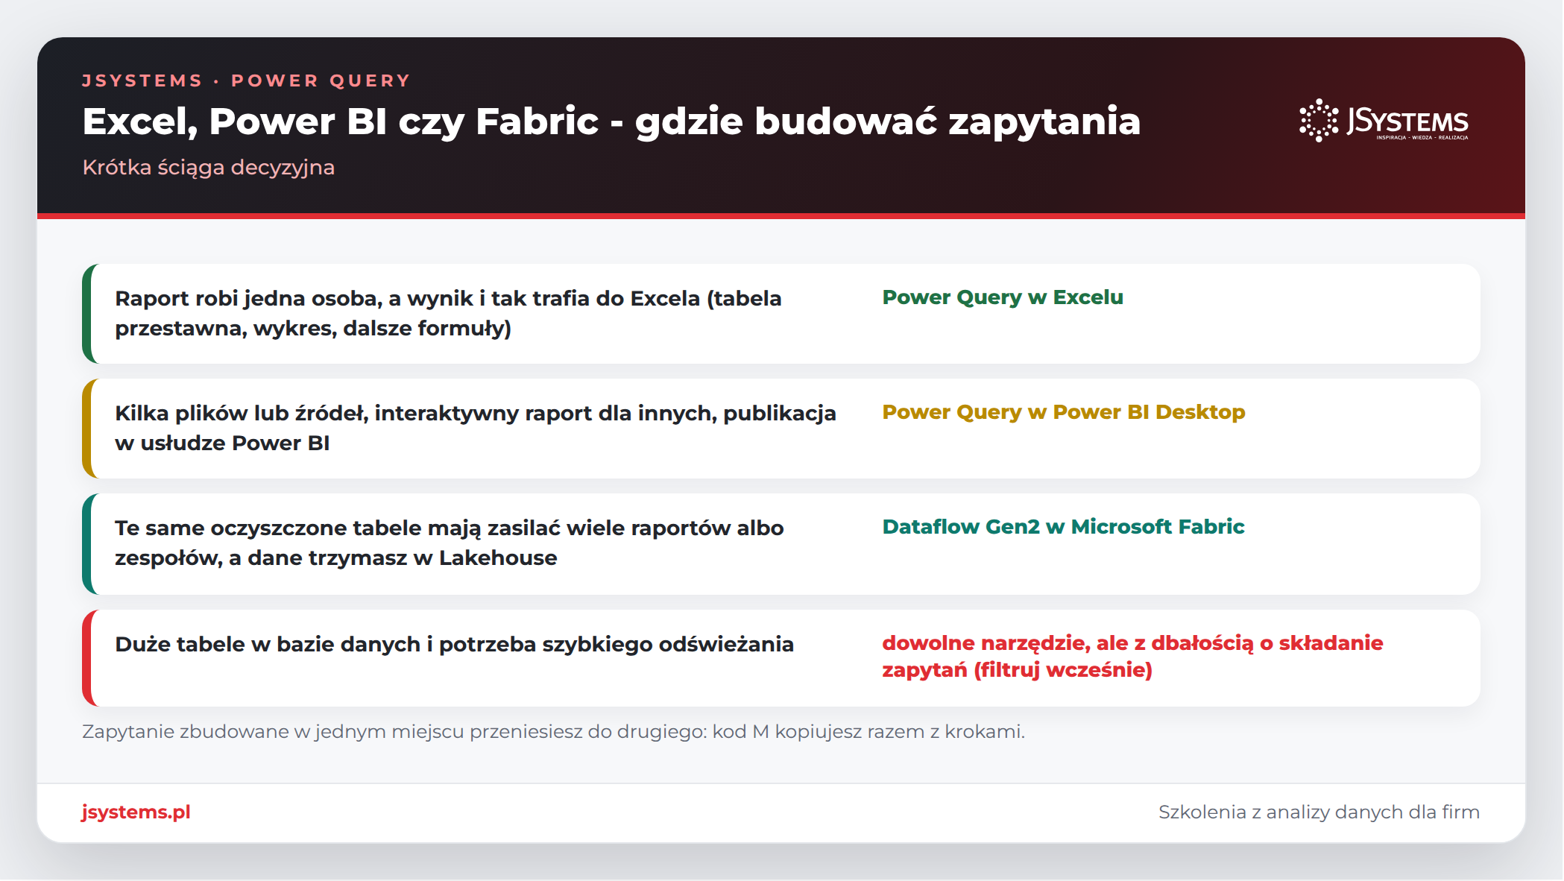Click the JSystems logo in the header
1564x881 pixels.
pos(1384,121)
